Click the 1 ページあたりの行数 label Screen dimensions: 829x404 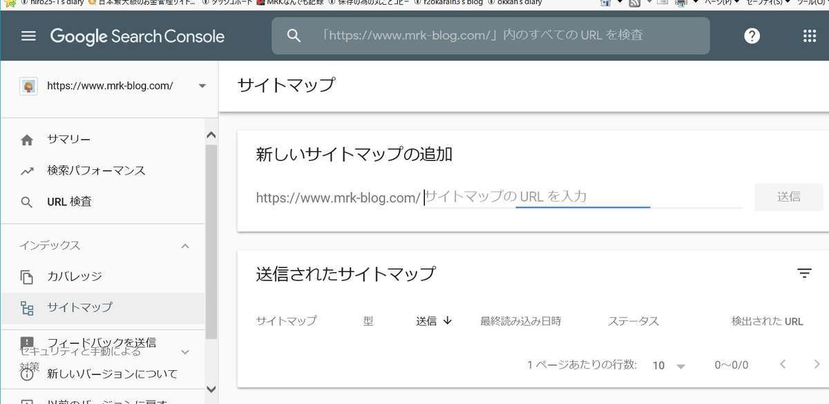[x=582, y=365]
